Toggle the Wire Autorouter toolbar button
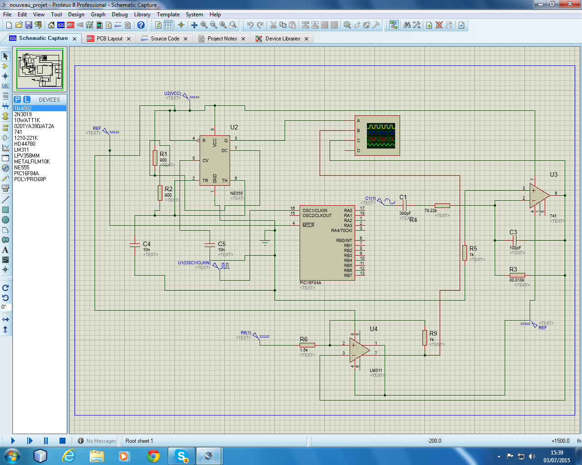Screen dimensions: 582x465 tap(394, 25)
